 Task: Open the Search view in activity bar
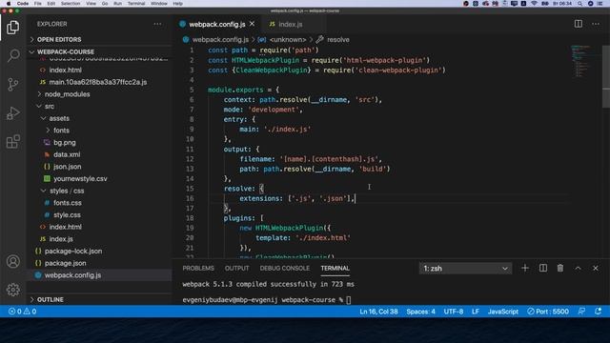point(12,55)
